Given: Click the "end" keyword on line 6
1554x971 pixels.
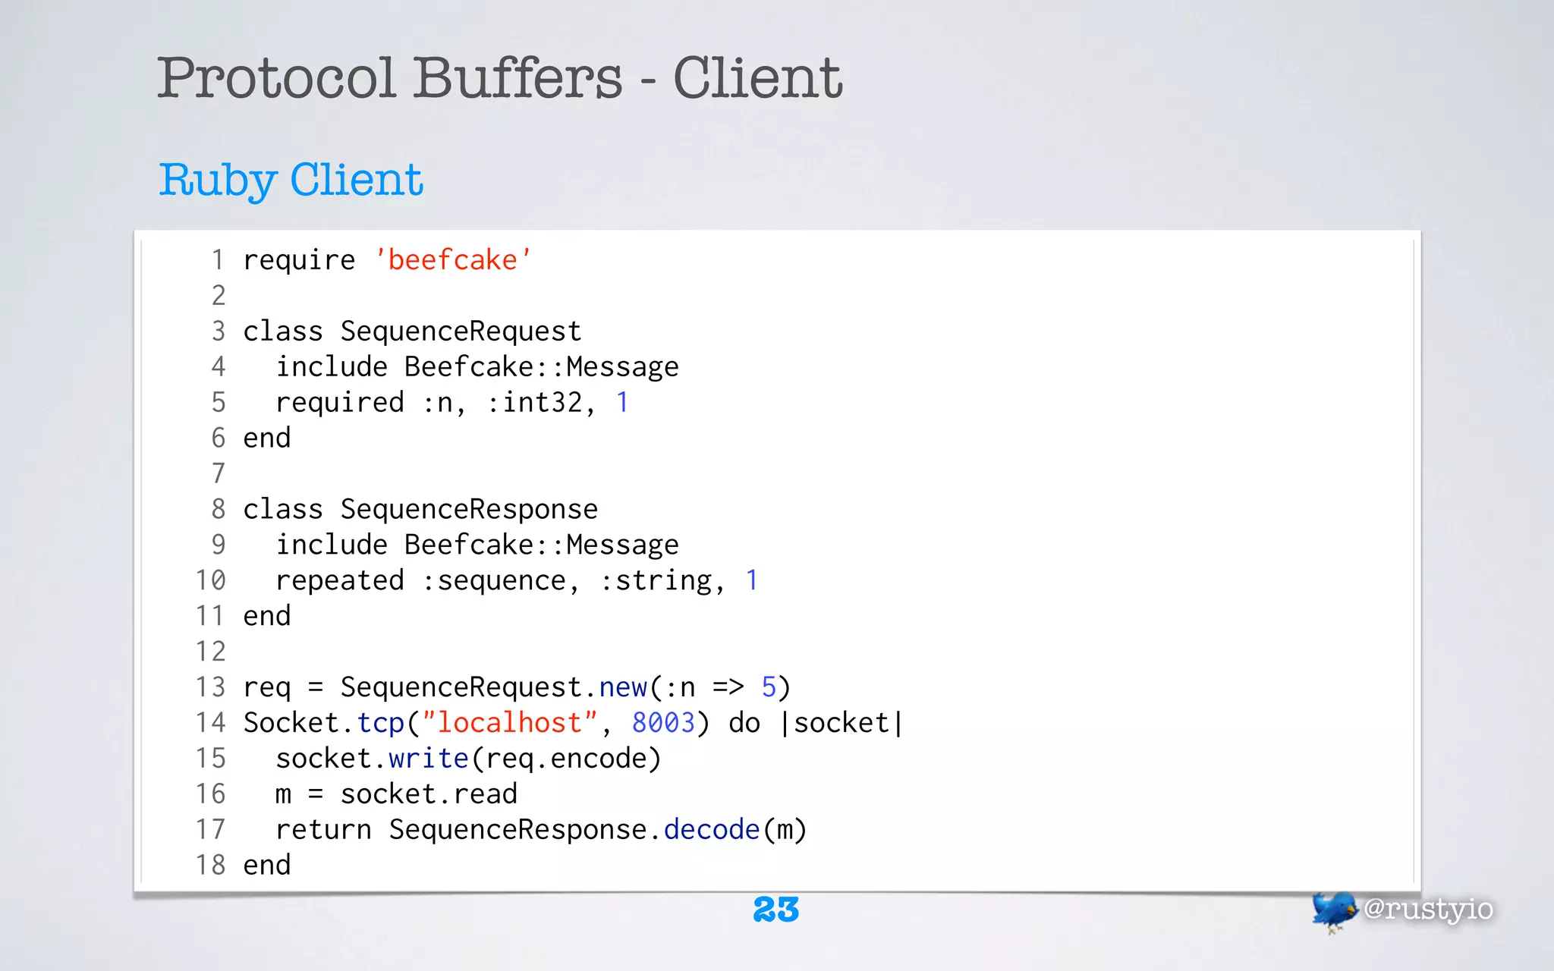Looking at the screenshot, I should click(267, 438).
